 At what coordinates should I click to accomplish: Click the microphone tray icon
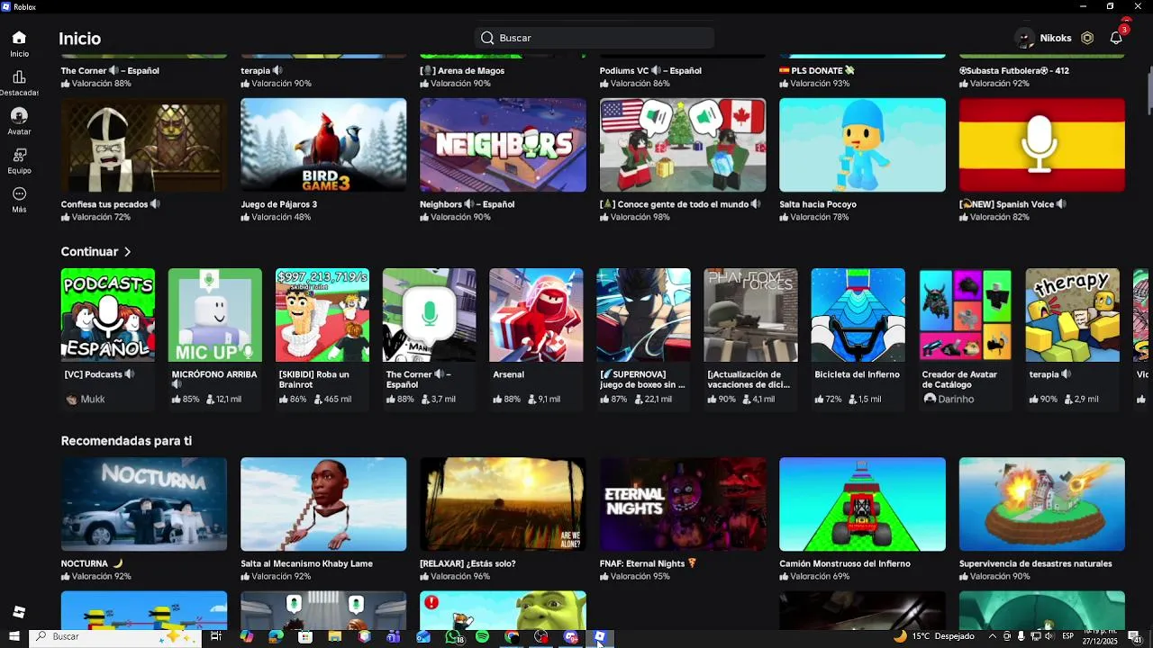[x=1021, y=636]
